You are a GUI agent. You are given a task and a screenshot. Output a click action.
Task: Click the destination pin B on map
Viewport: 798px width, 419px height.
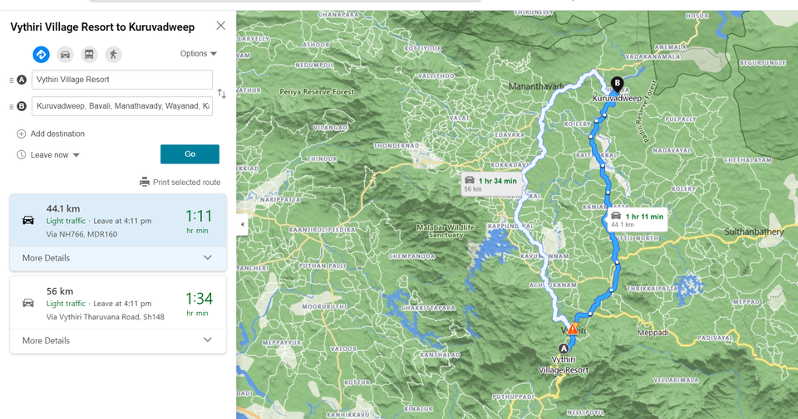click(x=617, y=85)
